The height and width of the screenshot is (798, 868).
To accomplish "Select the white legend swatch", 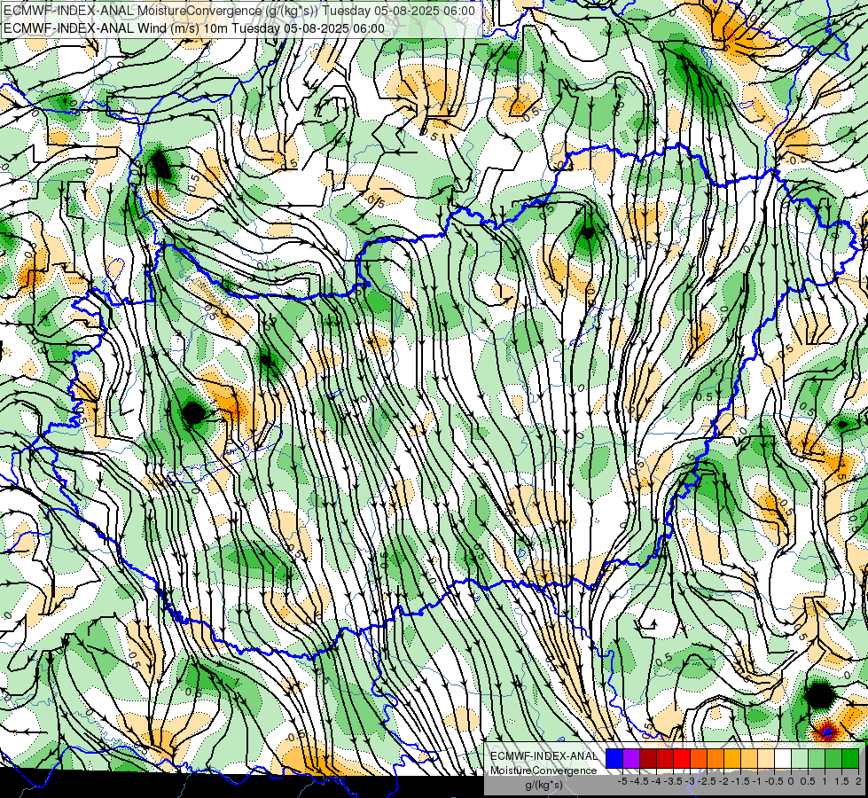I will point(783,759).
